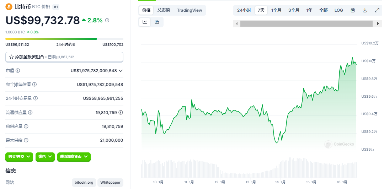The width and height of the screenshot is (384, 189).
Task: Expand chart to fullscreen
Action: [x=377, y=10]
